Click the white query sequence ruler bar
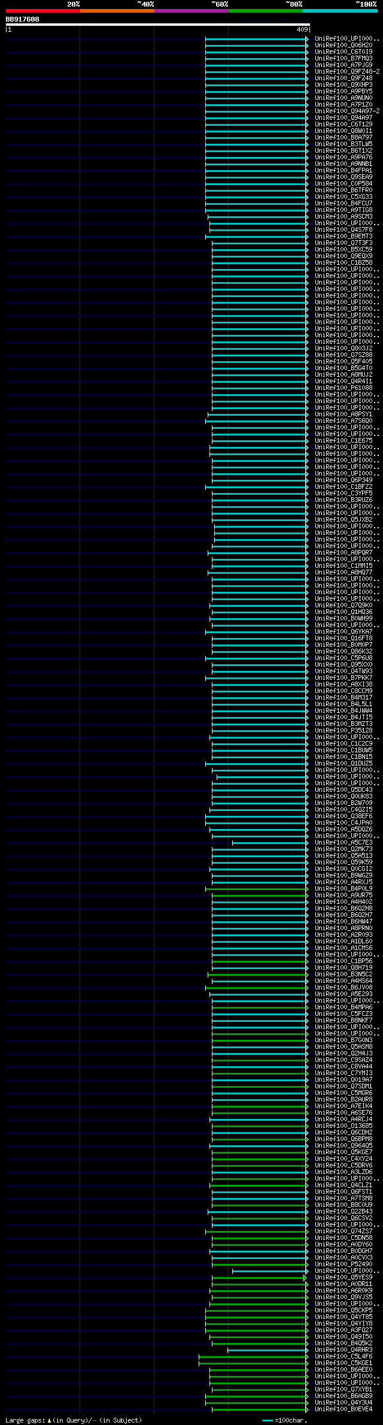Image resolution: width=383 pixels, height=1425 pixels. tap(157, 25)
